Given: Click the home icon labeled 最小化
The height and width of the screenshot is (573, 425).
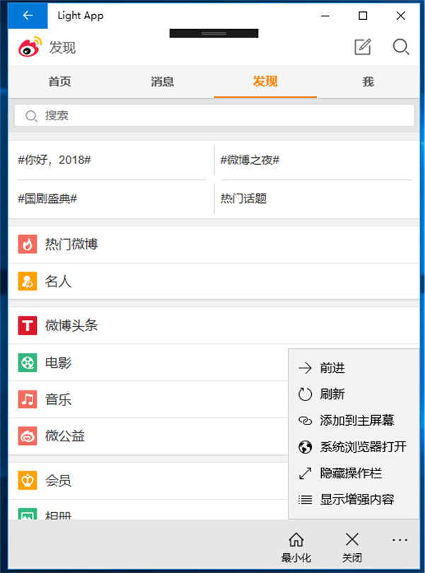Looking at the screenshot, I should point(296,539).
